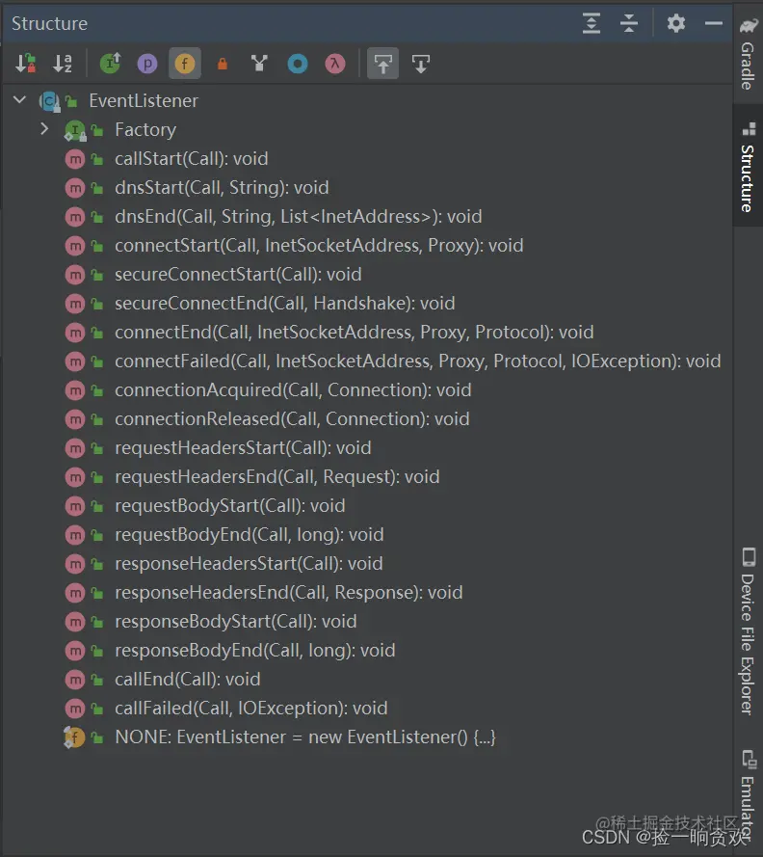Click method icon next to requestHeadersStart
Screen dimensions: 763x857
(x=75, y=448)
